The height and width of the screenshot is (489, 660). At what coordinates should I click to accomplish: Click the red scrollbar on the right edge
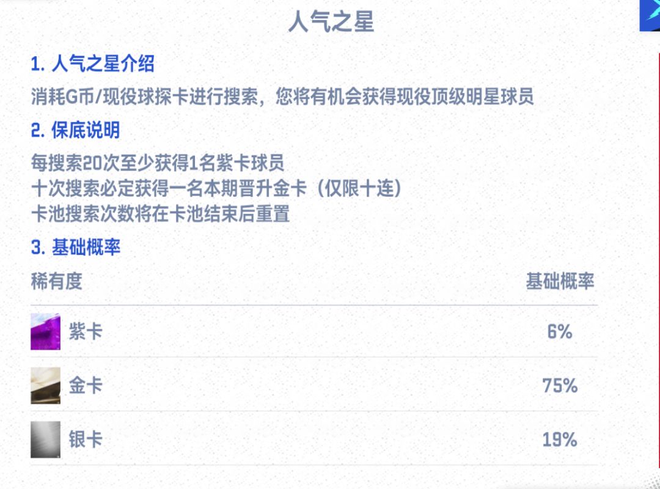pyautogui.click(x=658, y=244)
